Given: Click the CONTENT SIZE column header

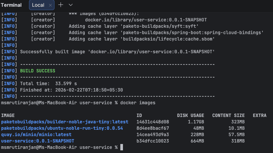Looking at the screenshot, I should click(228, 115).
